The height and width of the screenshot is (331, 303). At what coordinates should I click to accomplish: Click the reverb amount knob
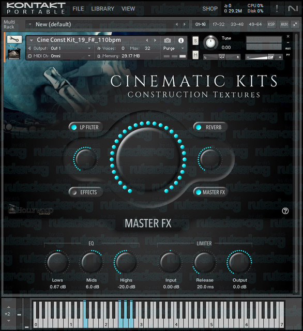pyautogui.click(x=210, y=159)
